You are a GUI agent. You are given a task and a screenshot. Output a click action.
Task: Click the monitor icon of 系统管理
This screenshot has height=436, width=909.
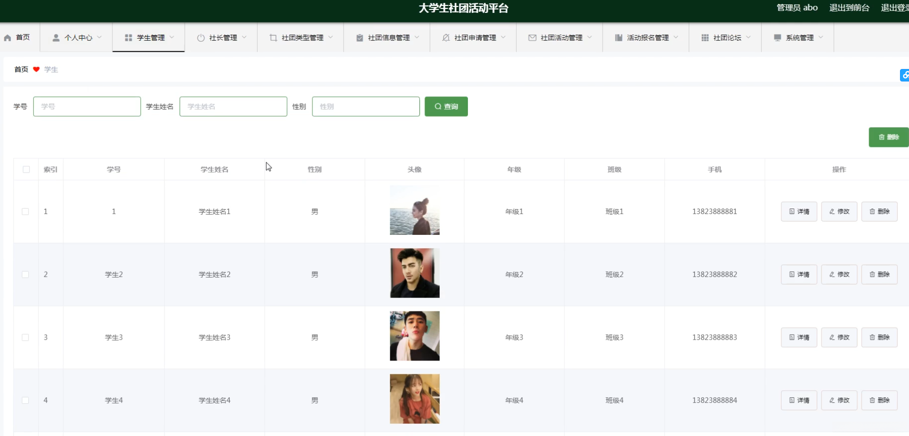(778, 38)
